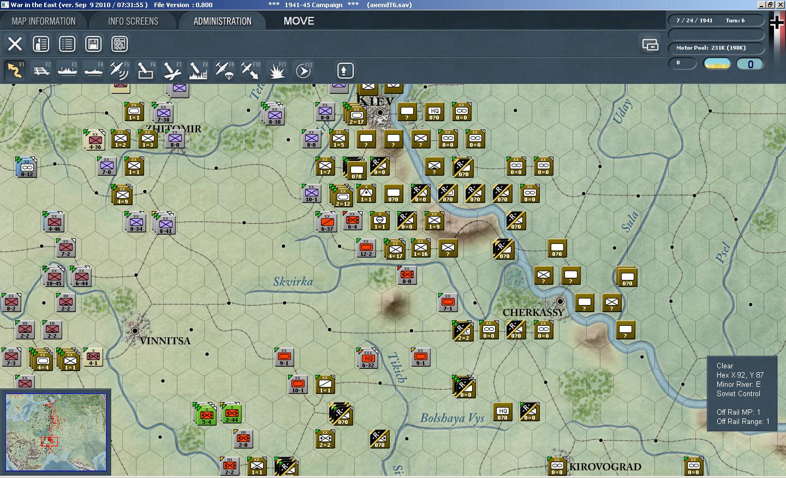Select the Air transfer mode (F10) icon
The width and height of the screenshot is (786, 478).
point(251,70)
